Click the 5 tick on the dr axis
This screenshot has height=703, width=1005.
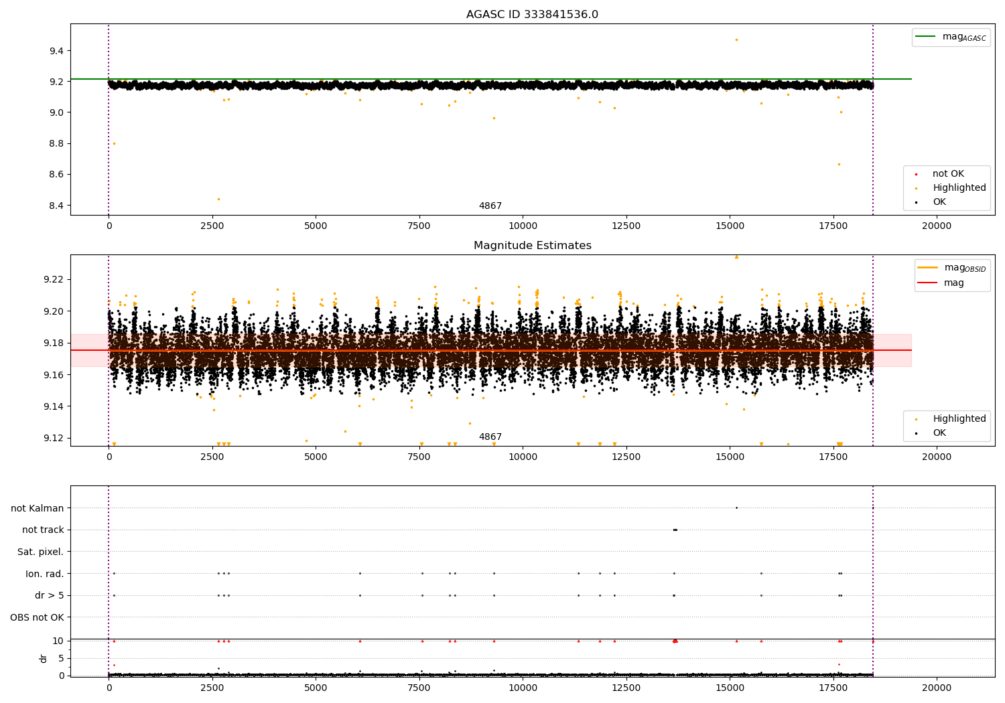(x=61, y=659)
